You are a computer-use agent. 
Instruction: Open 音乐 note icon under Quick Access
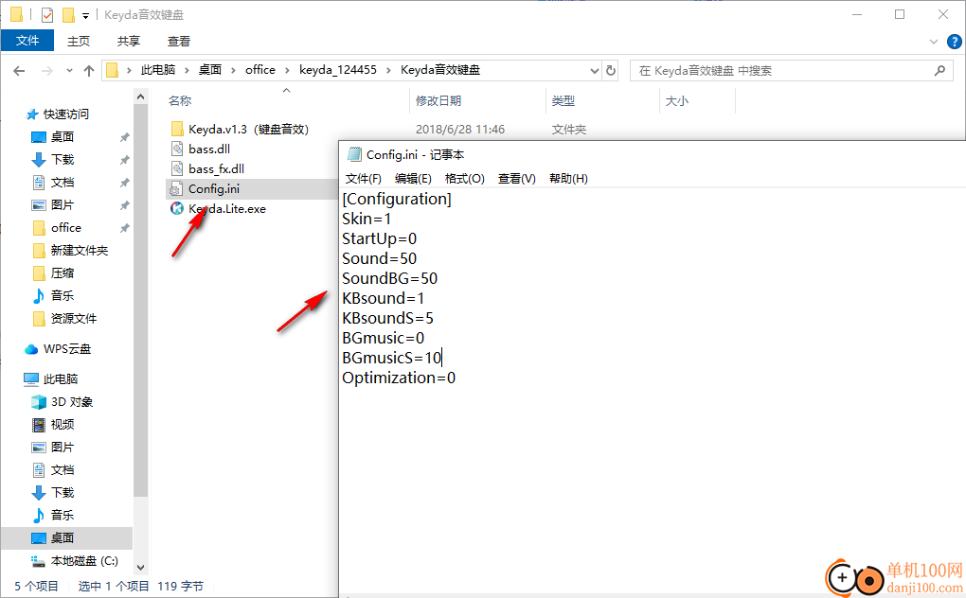[x=39, y=296]
